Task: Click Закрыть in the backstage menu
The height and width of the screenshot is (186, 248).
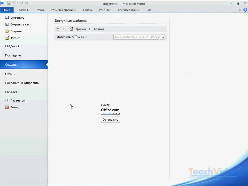Action: click(13, 38)
